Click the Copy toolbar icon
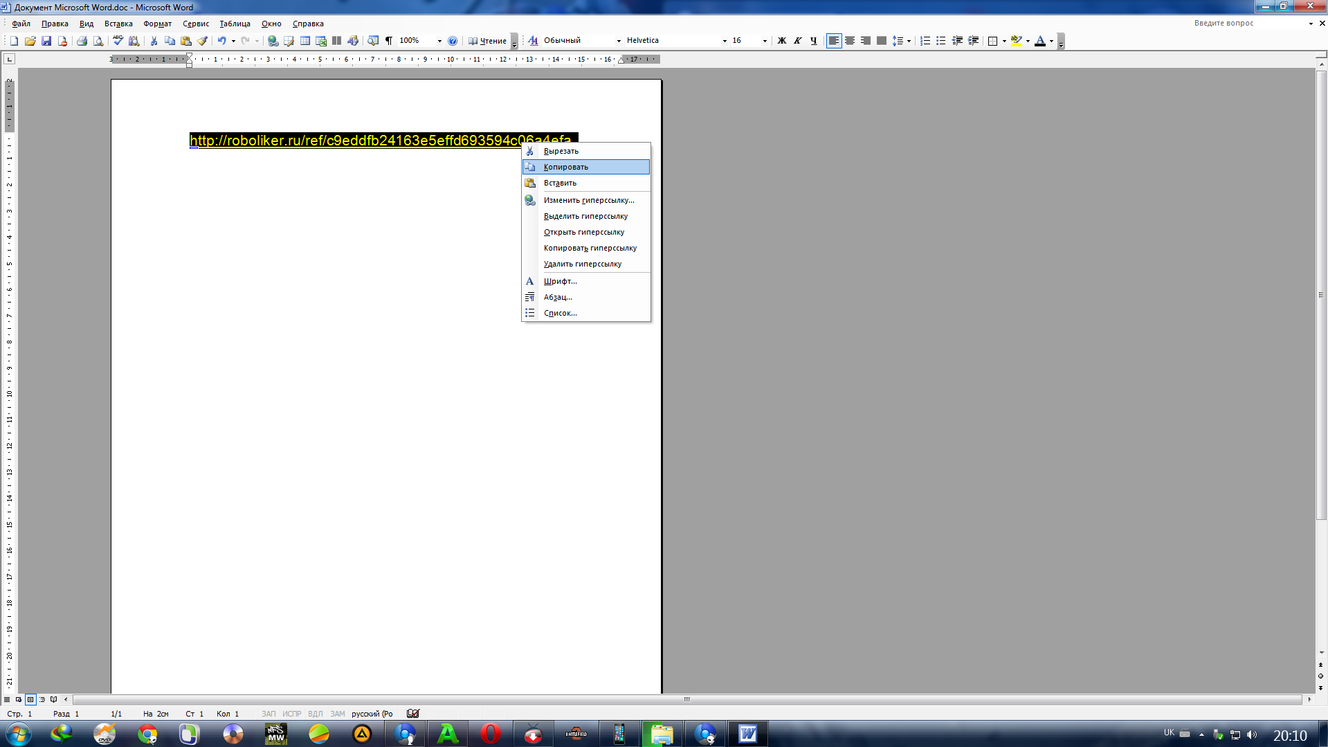 [170, 41]
